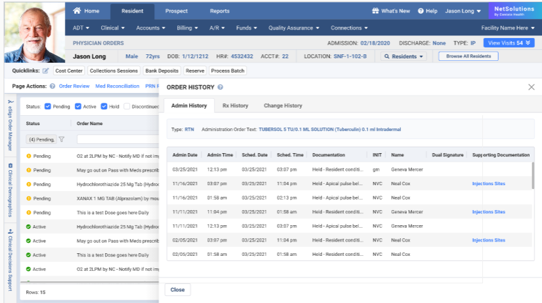Expand the Quality Assurance dropdown menu
Viewport: 542px width, 303px height.
point(294,28)
